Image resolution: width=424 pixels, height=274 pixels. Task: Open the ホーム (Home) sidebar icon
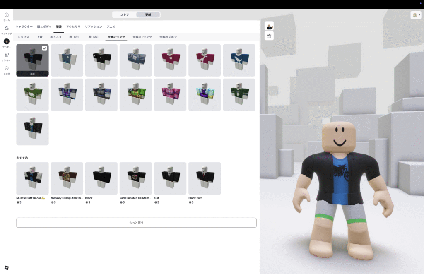7,16
